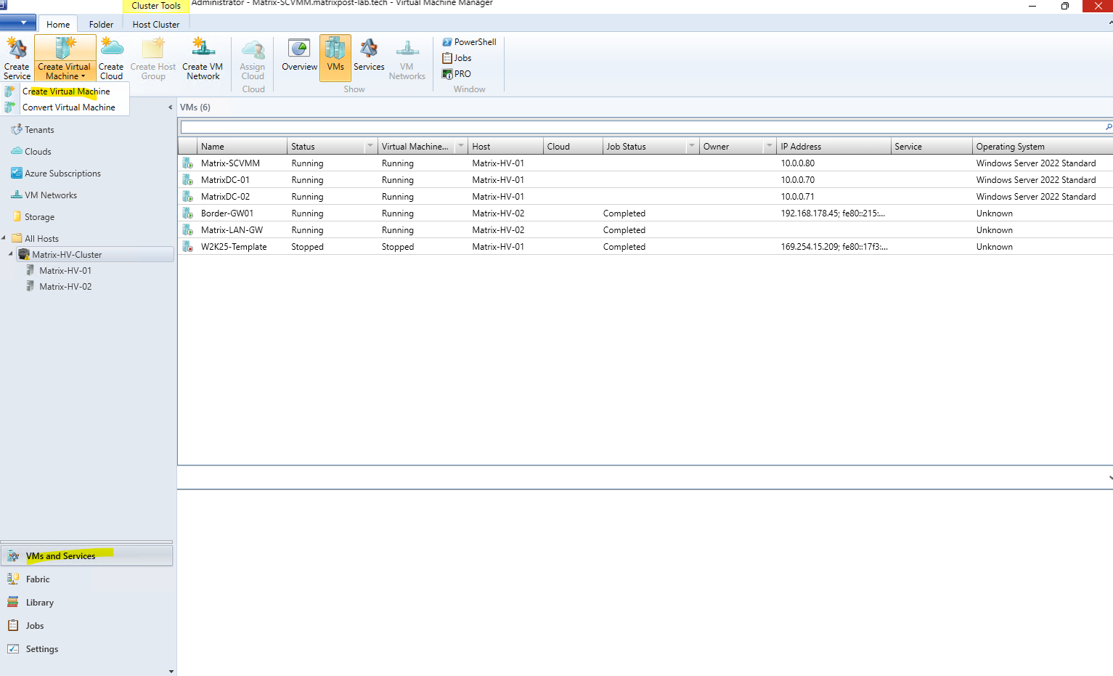The width and height of the screenshot is (1113, 676).
Task: Click the Border-GW01 VM icon
Action: [187, 213]
